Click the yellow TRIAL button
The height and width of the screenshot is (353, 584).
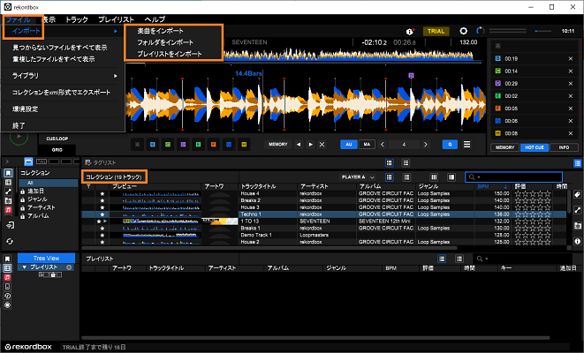point(436,31)
